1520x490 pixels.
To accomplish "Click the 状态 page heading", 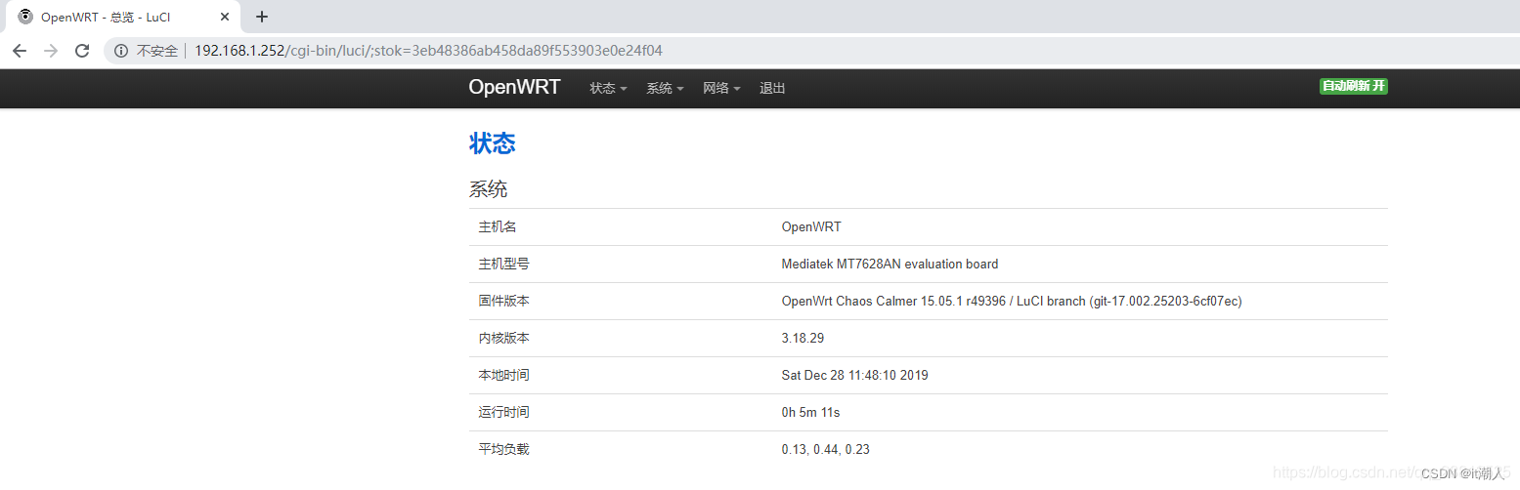I will pos(493,143).
